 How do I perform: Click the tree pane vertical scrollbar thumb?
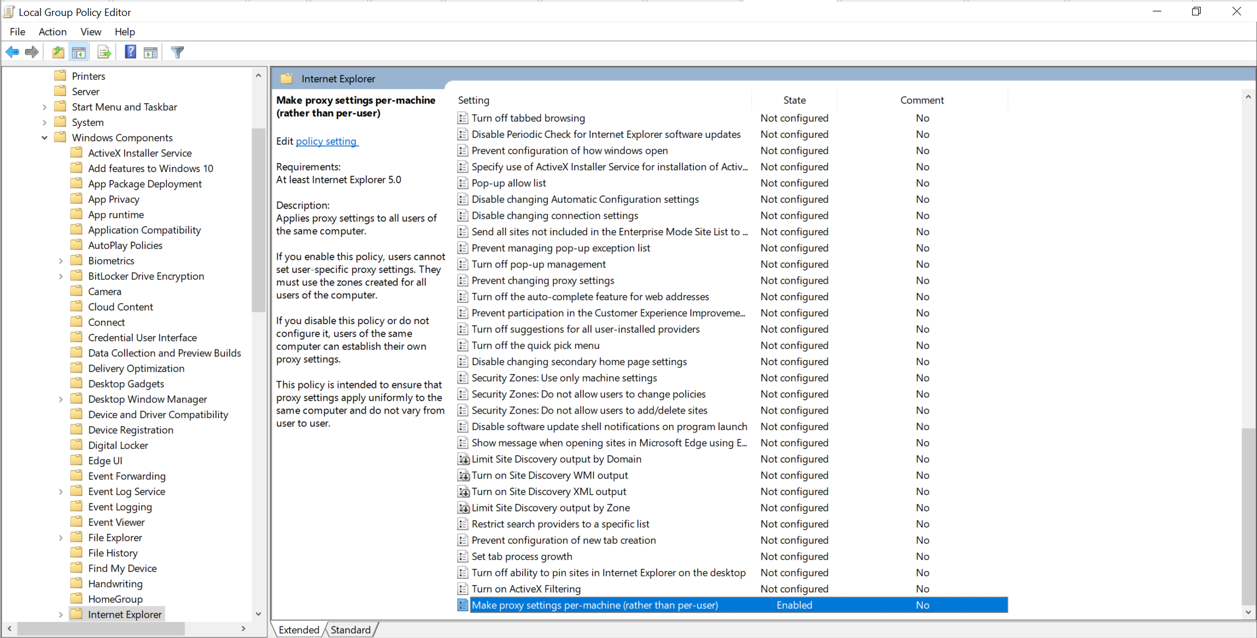pos(258,220)
